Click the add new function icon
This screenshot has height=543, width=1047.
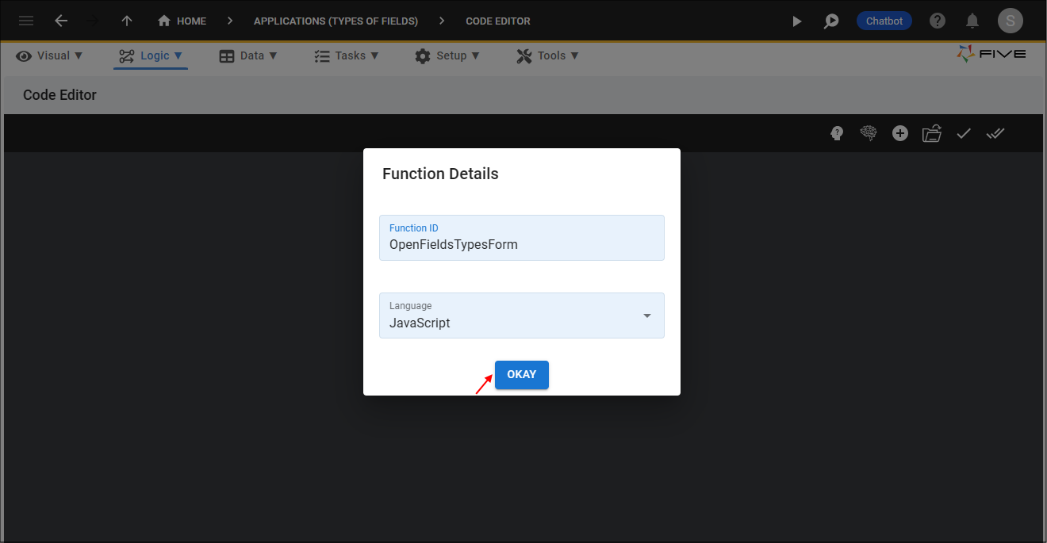click(899, 133)
